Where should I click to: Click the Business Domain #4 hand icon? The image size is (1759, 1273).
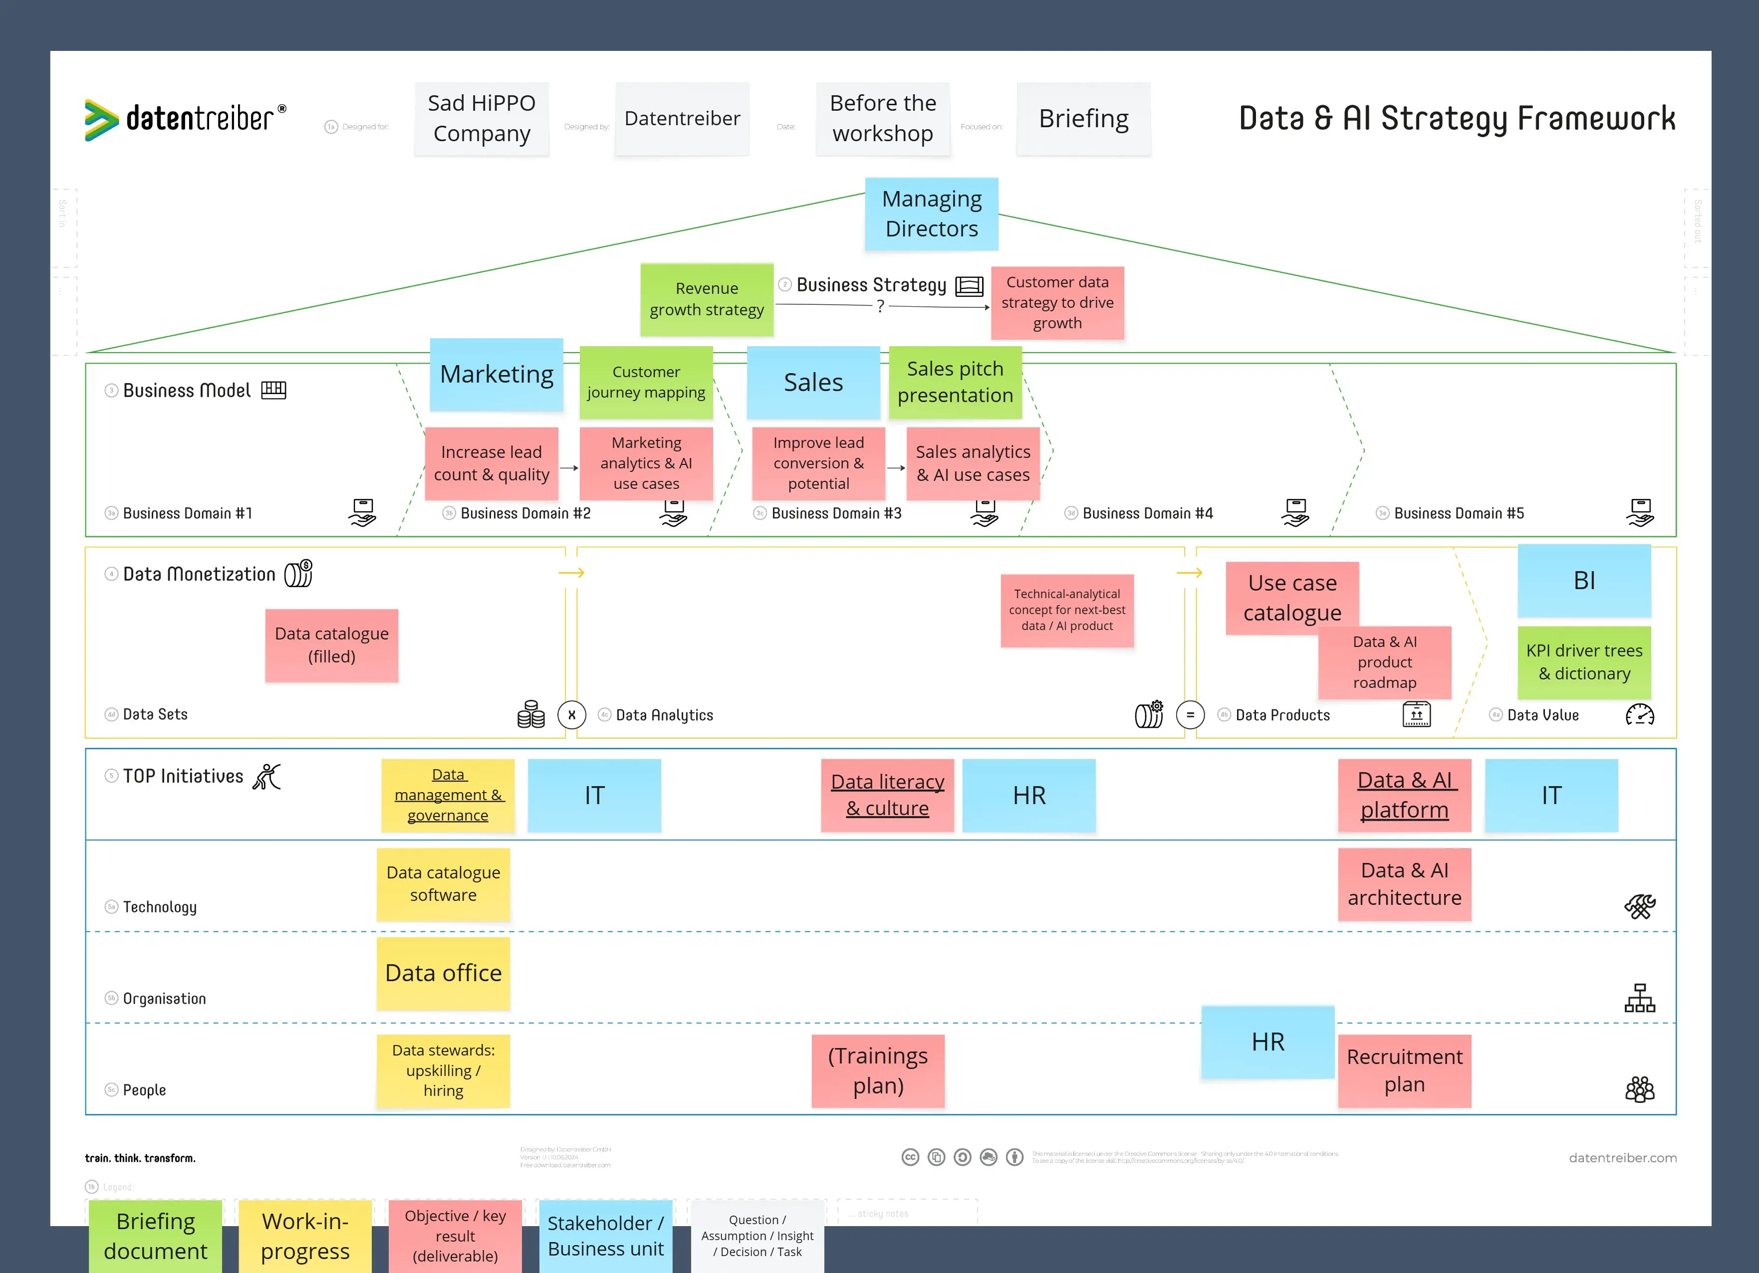click(x=1295, y=512)
